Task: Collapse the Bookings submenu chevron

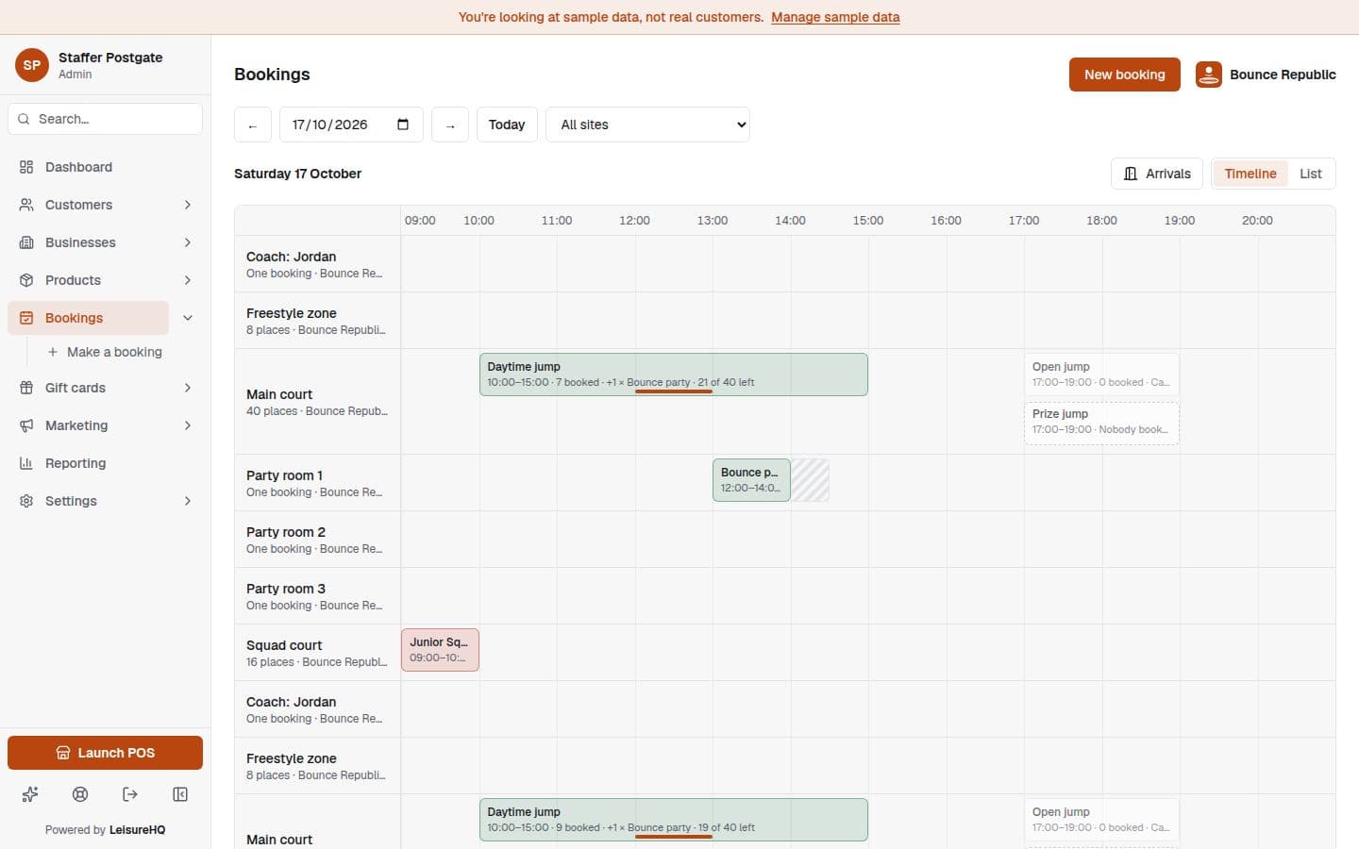Action: [x=188, y=318]
